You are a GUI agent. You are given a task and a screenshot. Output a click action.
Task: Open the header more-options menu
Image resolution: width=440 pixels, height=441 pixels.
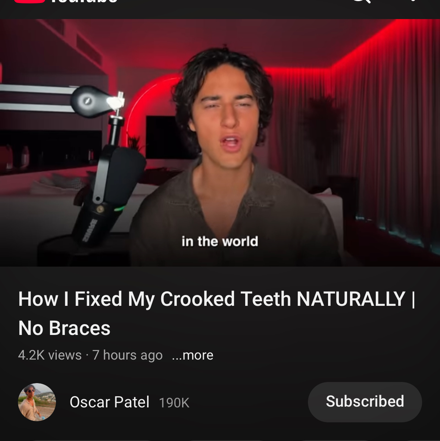coord(413,1)
